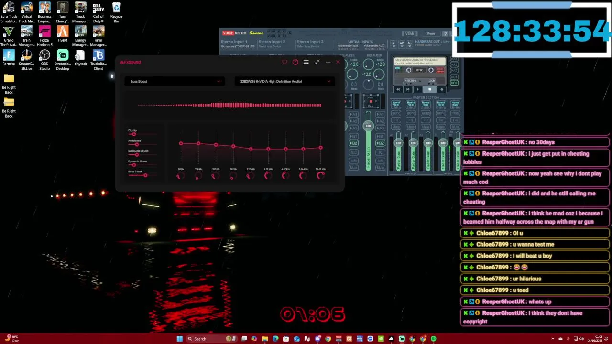Select the FiveM desktop icon

(63, 33)
